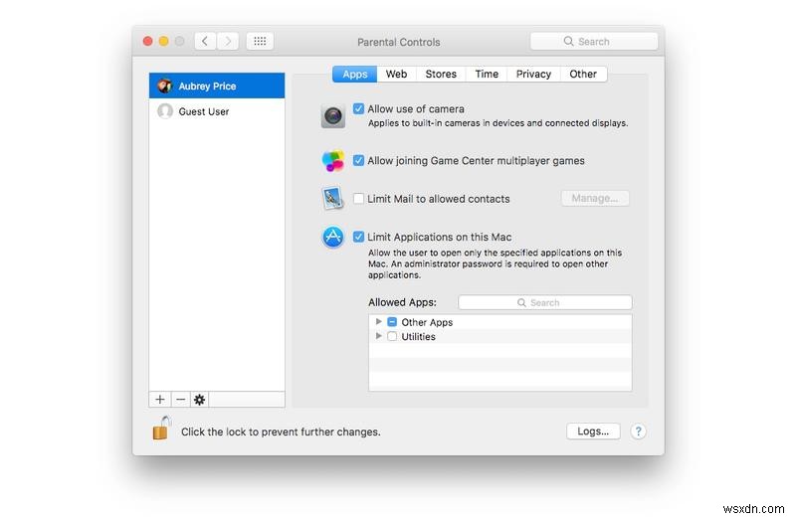Open help with question mark button
Screen dimensions: 796x519
pos(638,432)
